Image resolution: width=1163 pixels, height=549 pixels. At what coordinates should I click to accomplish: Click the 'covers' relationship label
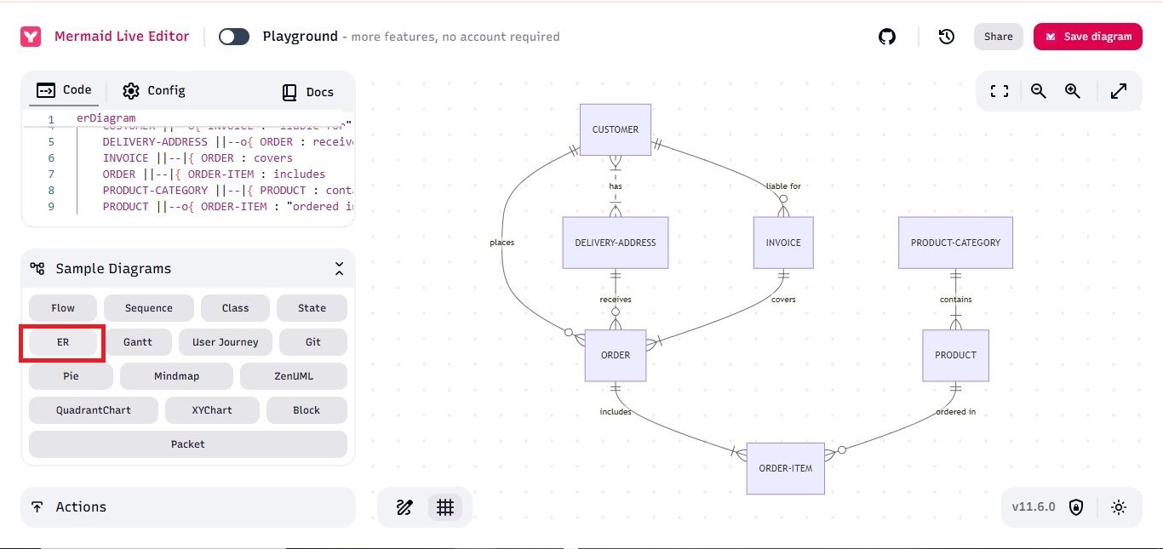(783, 300)
